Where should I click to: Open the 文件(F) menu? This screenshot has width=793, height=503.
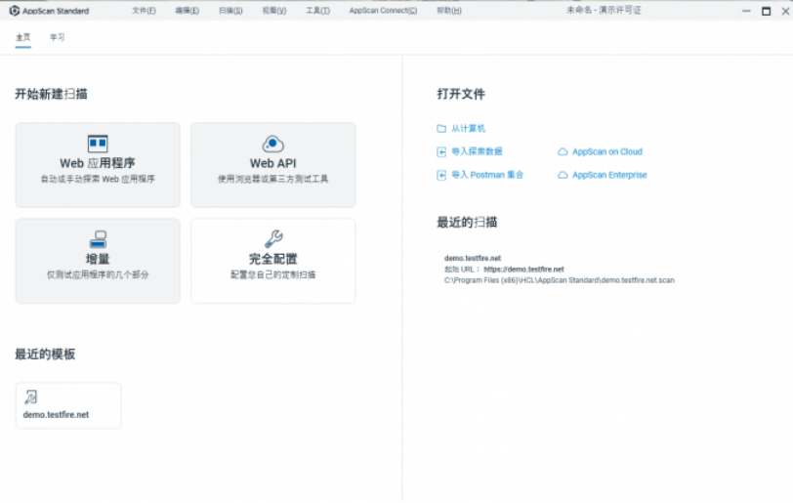pyautogui.click(x=145, y=11)
